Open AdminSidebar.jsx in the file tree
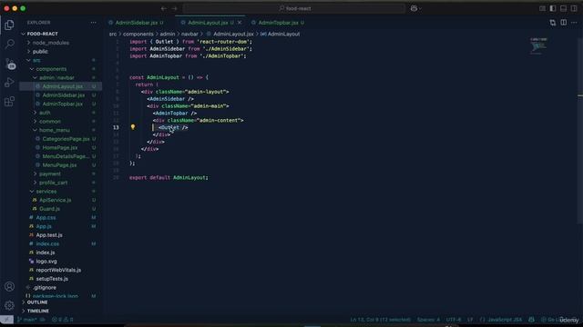 pos(63,95)
